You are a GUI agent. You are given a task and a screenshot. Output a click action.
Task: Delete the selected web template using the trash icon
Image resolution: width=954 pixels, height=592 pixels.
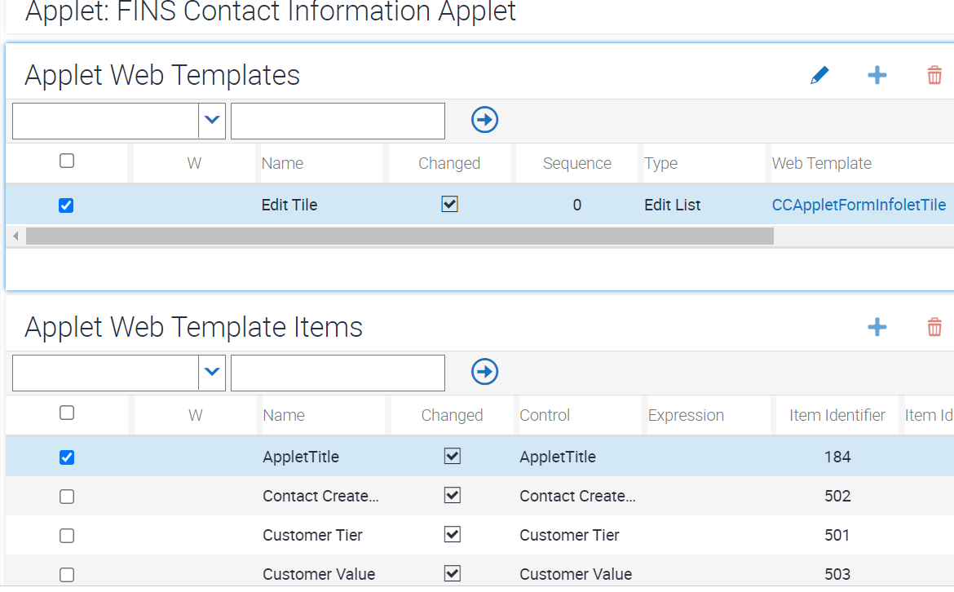tap(934, 74)
